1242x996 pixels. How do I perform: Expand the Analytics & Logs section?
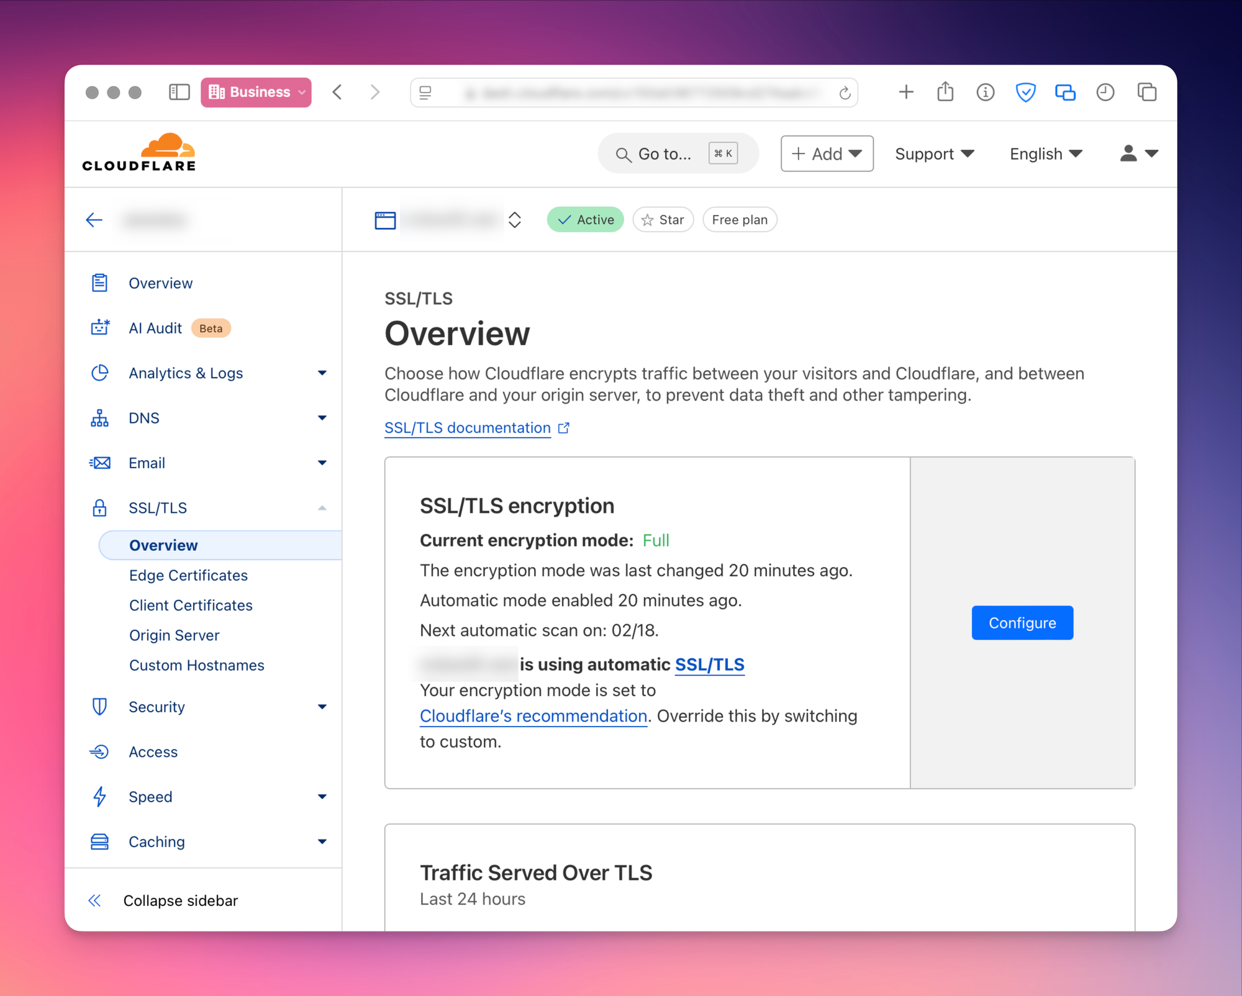click(322, 373)
